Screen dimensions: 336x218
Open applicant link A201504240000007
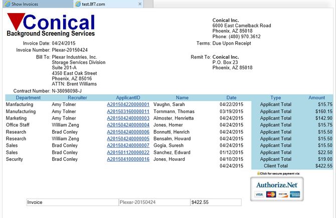[x=128, y=146]
